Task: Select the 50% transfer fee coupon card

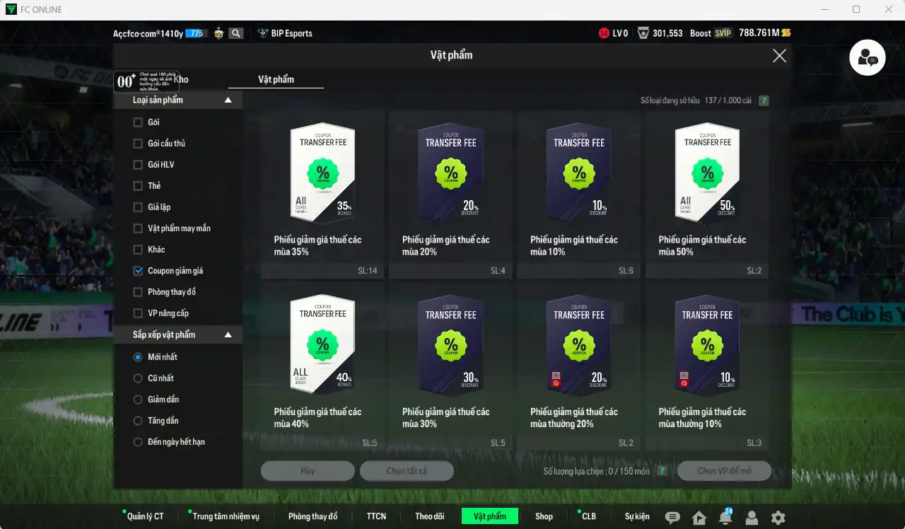Action: click(707, 193)
